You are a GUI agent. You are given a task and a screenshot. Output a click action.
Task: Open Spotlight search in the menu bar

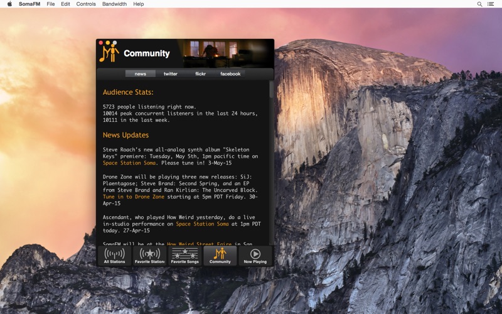[479, 4]
